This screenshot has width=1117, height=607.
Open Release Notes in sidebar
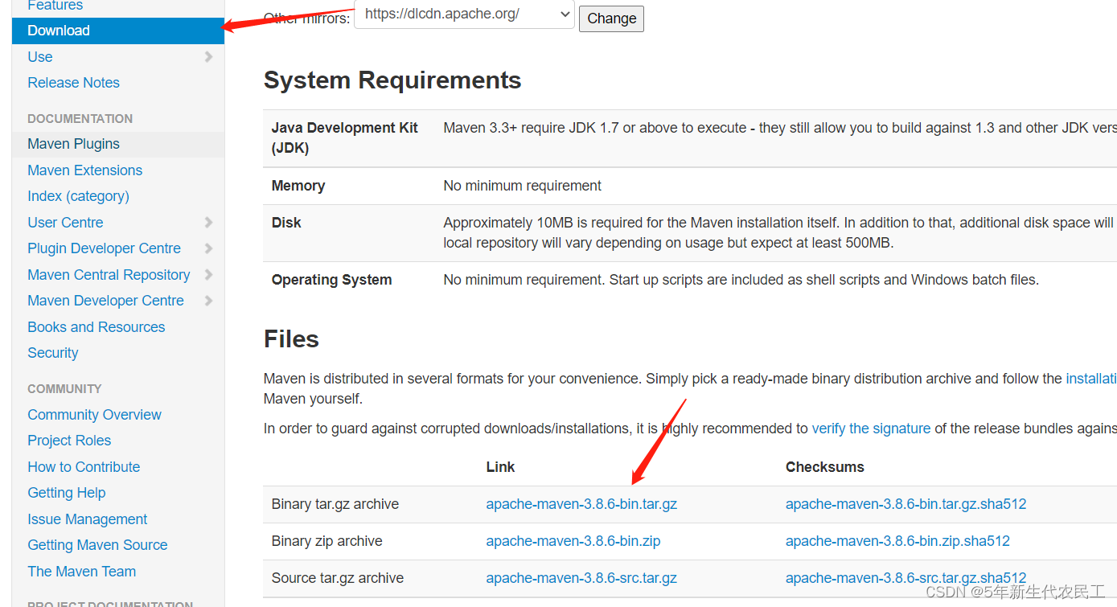tap(73, 83)
